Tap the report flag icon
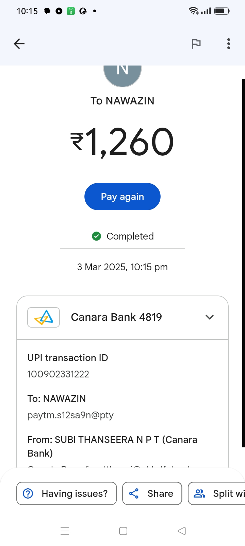This screenshot has width=245, height=546. [x=196, y=44]
